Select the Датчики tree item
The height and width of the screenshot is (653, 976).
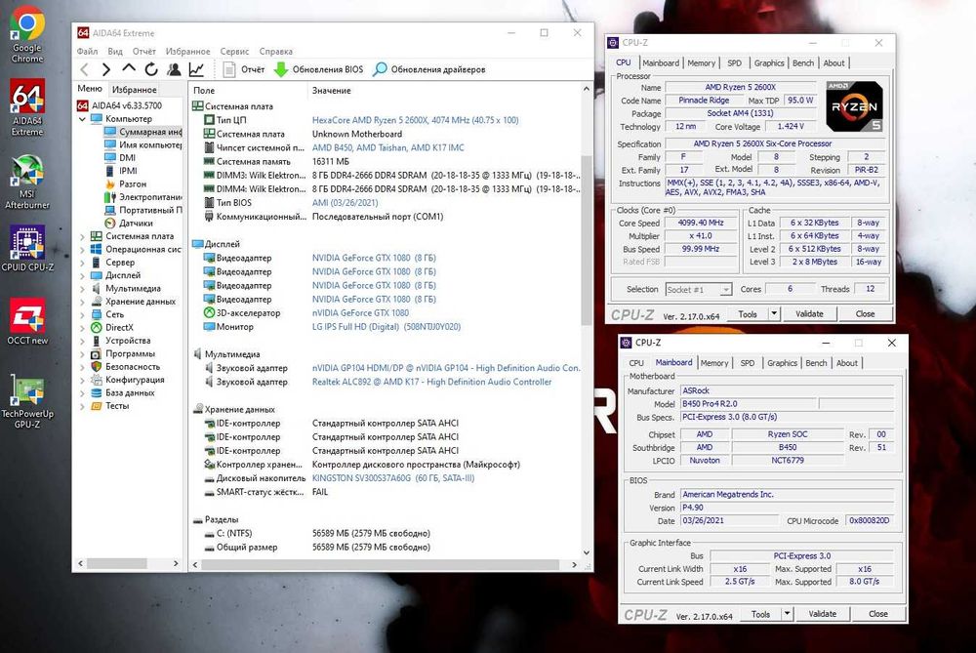click(129, 223)
